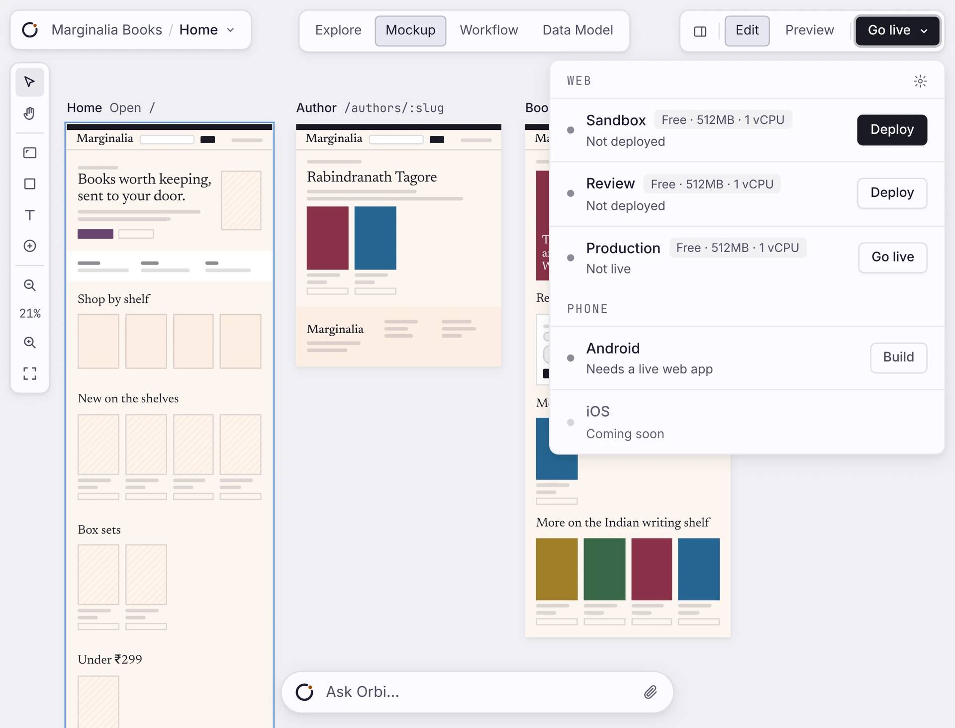Screen dimensions: 955x728
Task: Fit canvas to screen icon
Action: (x=30, y=373)
